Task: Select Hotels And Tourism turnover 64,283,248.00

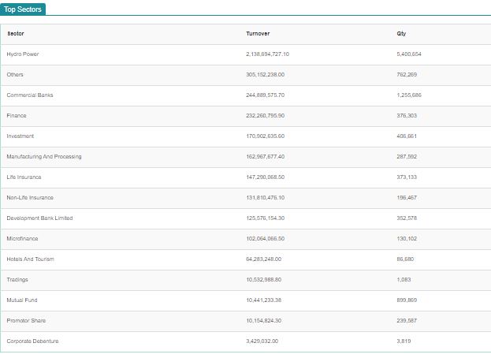Action: 264,259
